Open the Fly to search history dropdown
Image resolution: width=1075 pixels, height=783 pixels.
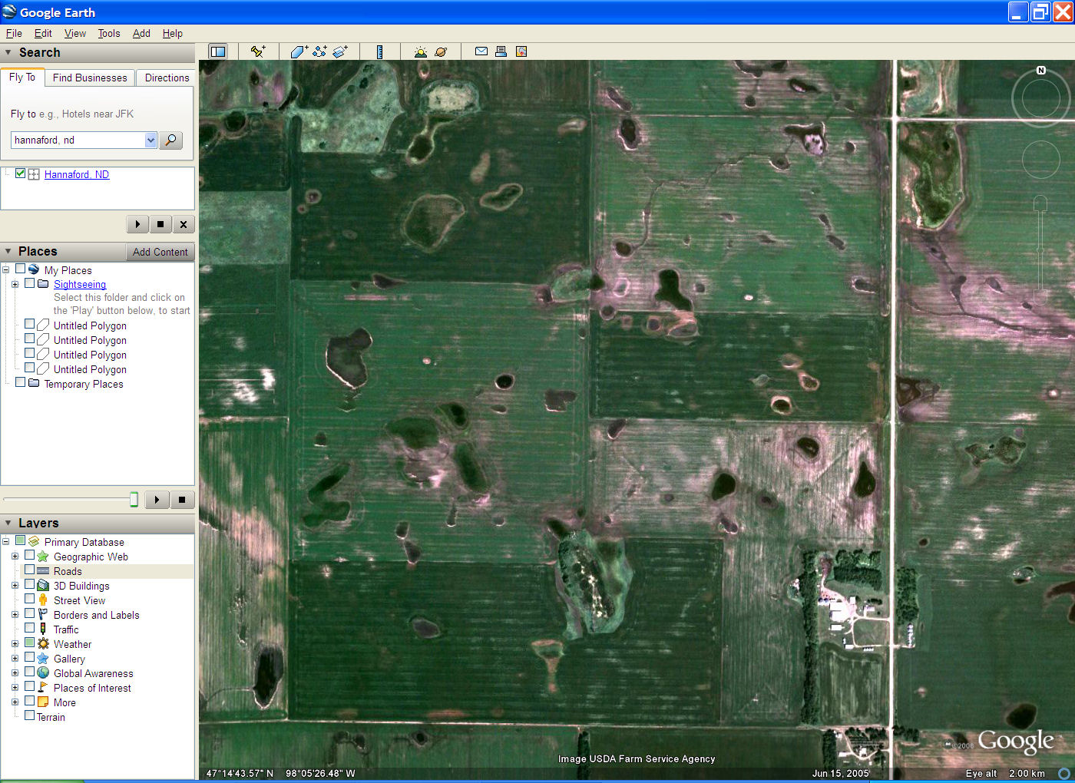point(150,140)
